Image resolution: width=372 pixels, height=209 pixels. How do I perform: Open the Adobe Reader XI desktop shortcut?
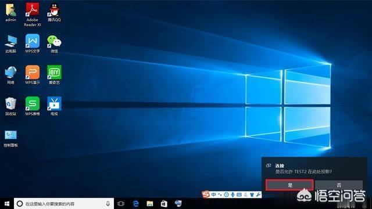tap(33, 14)
